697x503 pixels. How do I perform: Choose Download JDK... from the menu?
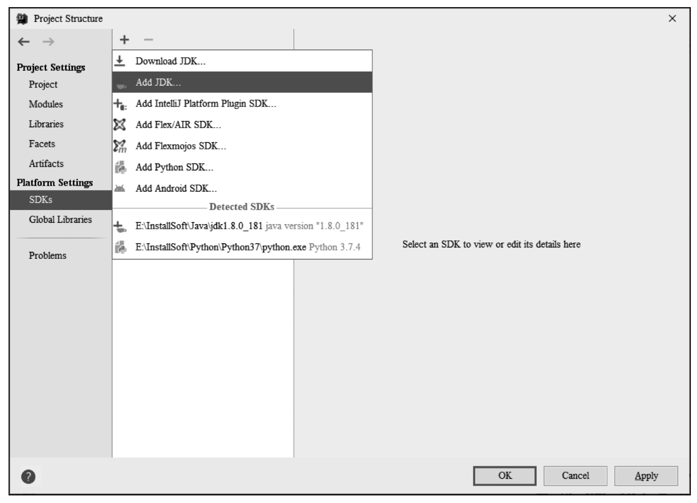pyautogui.click(x=242, y=61)
